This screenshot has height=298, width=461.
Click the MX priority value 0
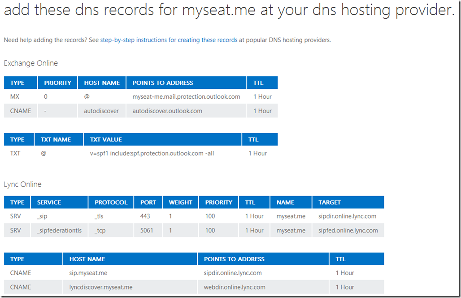tap(46, 96)
